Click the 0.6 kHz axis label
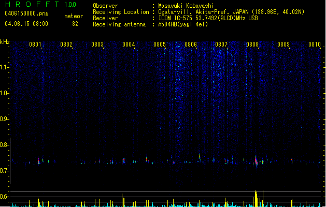Screen dimensions: 326x207 pyautogui.click(x=5, y=197)
